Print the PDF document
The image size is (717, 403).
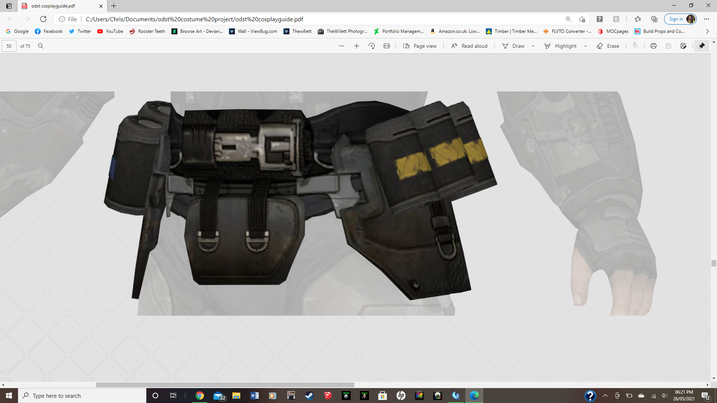pyautogui.click(x=653, y=46)
